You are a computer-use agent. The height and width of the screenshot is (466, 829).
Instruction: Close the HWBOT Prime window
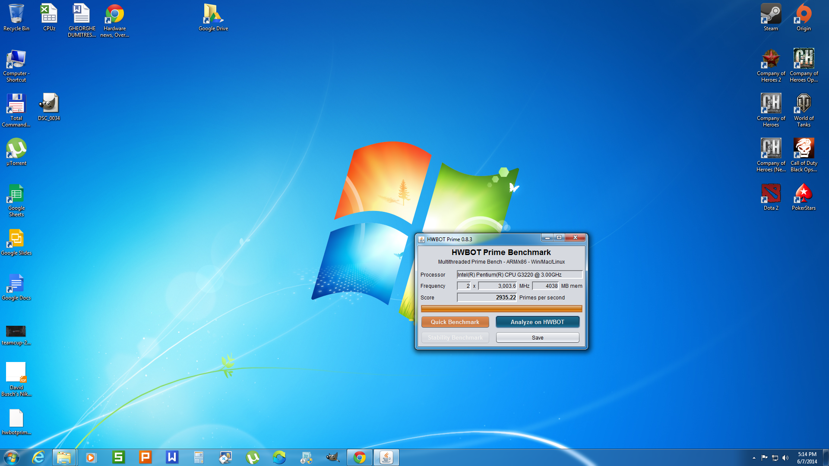pyautogui.click(x=575, y=238)
